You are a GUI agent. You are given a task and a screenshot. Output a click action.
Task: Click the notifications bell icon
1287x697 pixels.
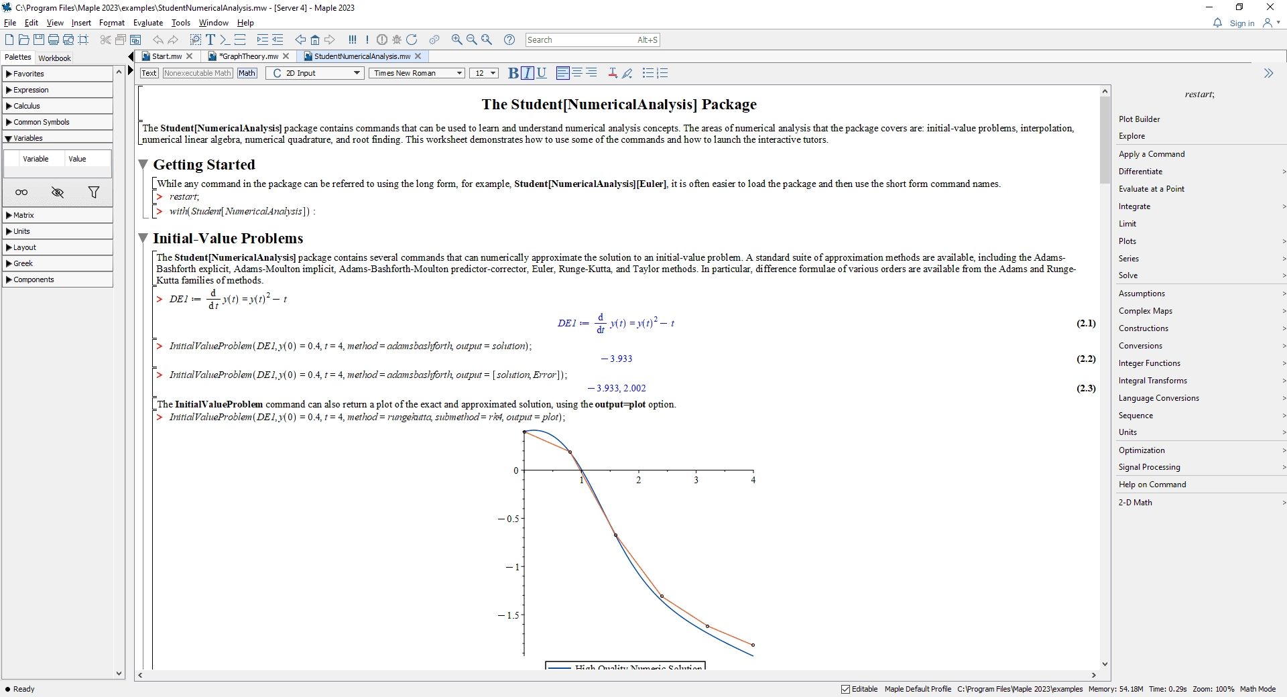pos(1217,23)
